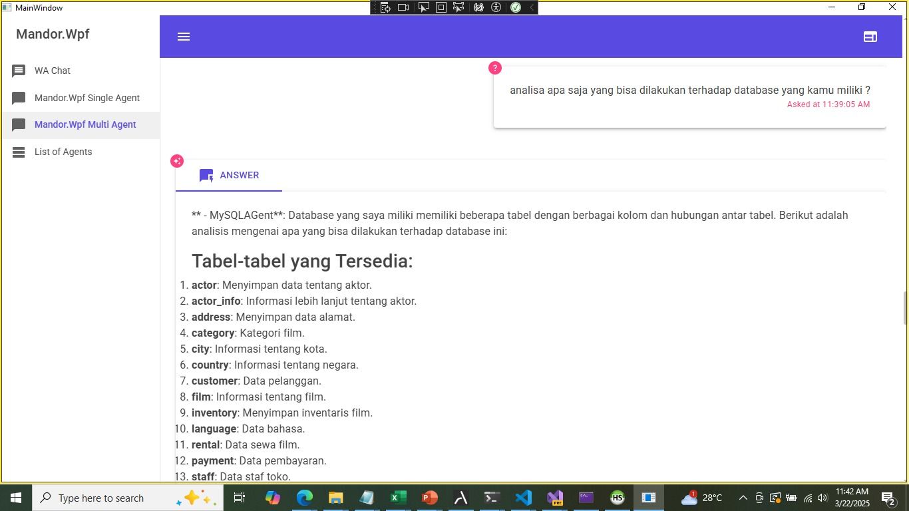Click the camera icon in the debug toolbar
The height and width of the screenshot is (511, 909).
(x=403, y=7)
